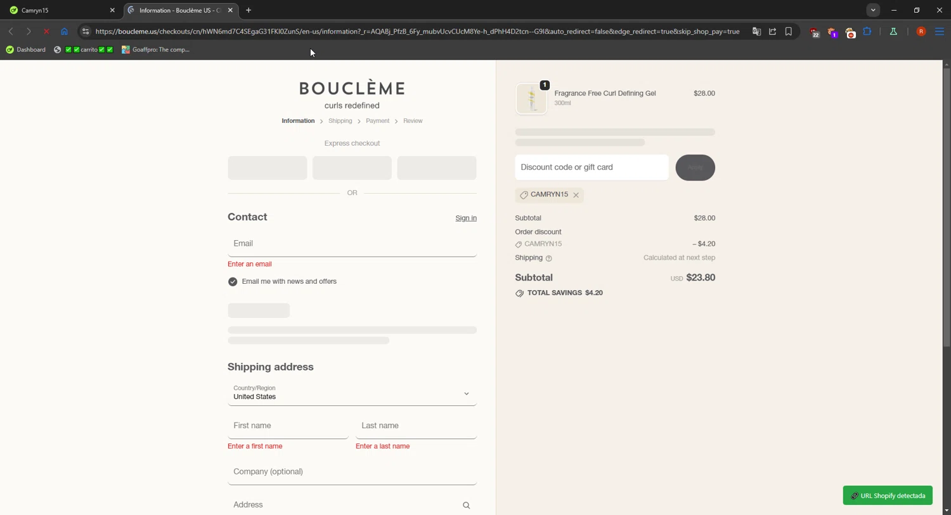Click the Sign in link
Image resolution: width=951 pixels, height=515 pixels.
(x=466, y=218)
